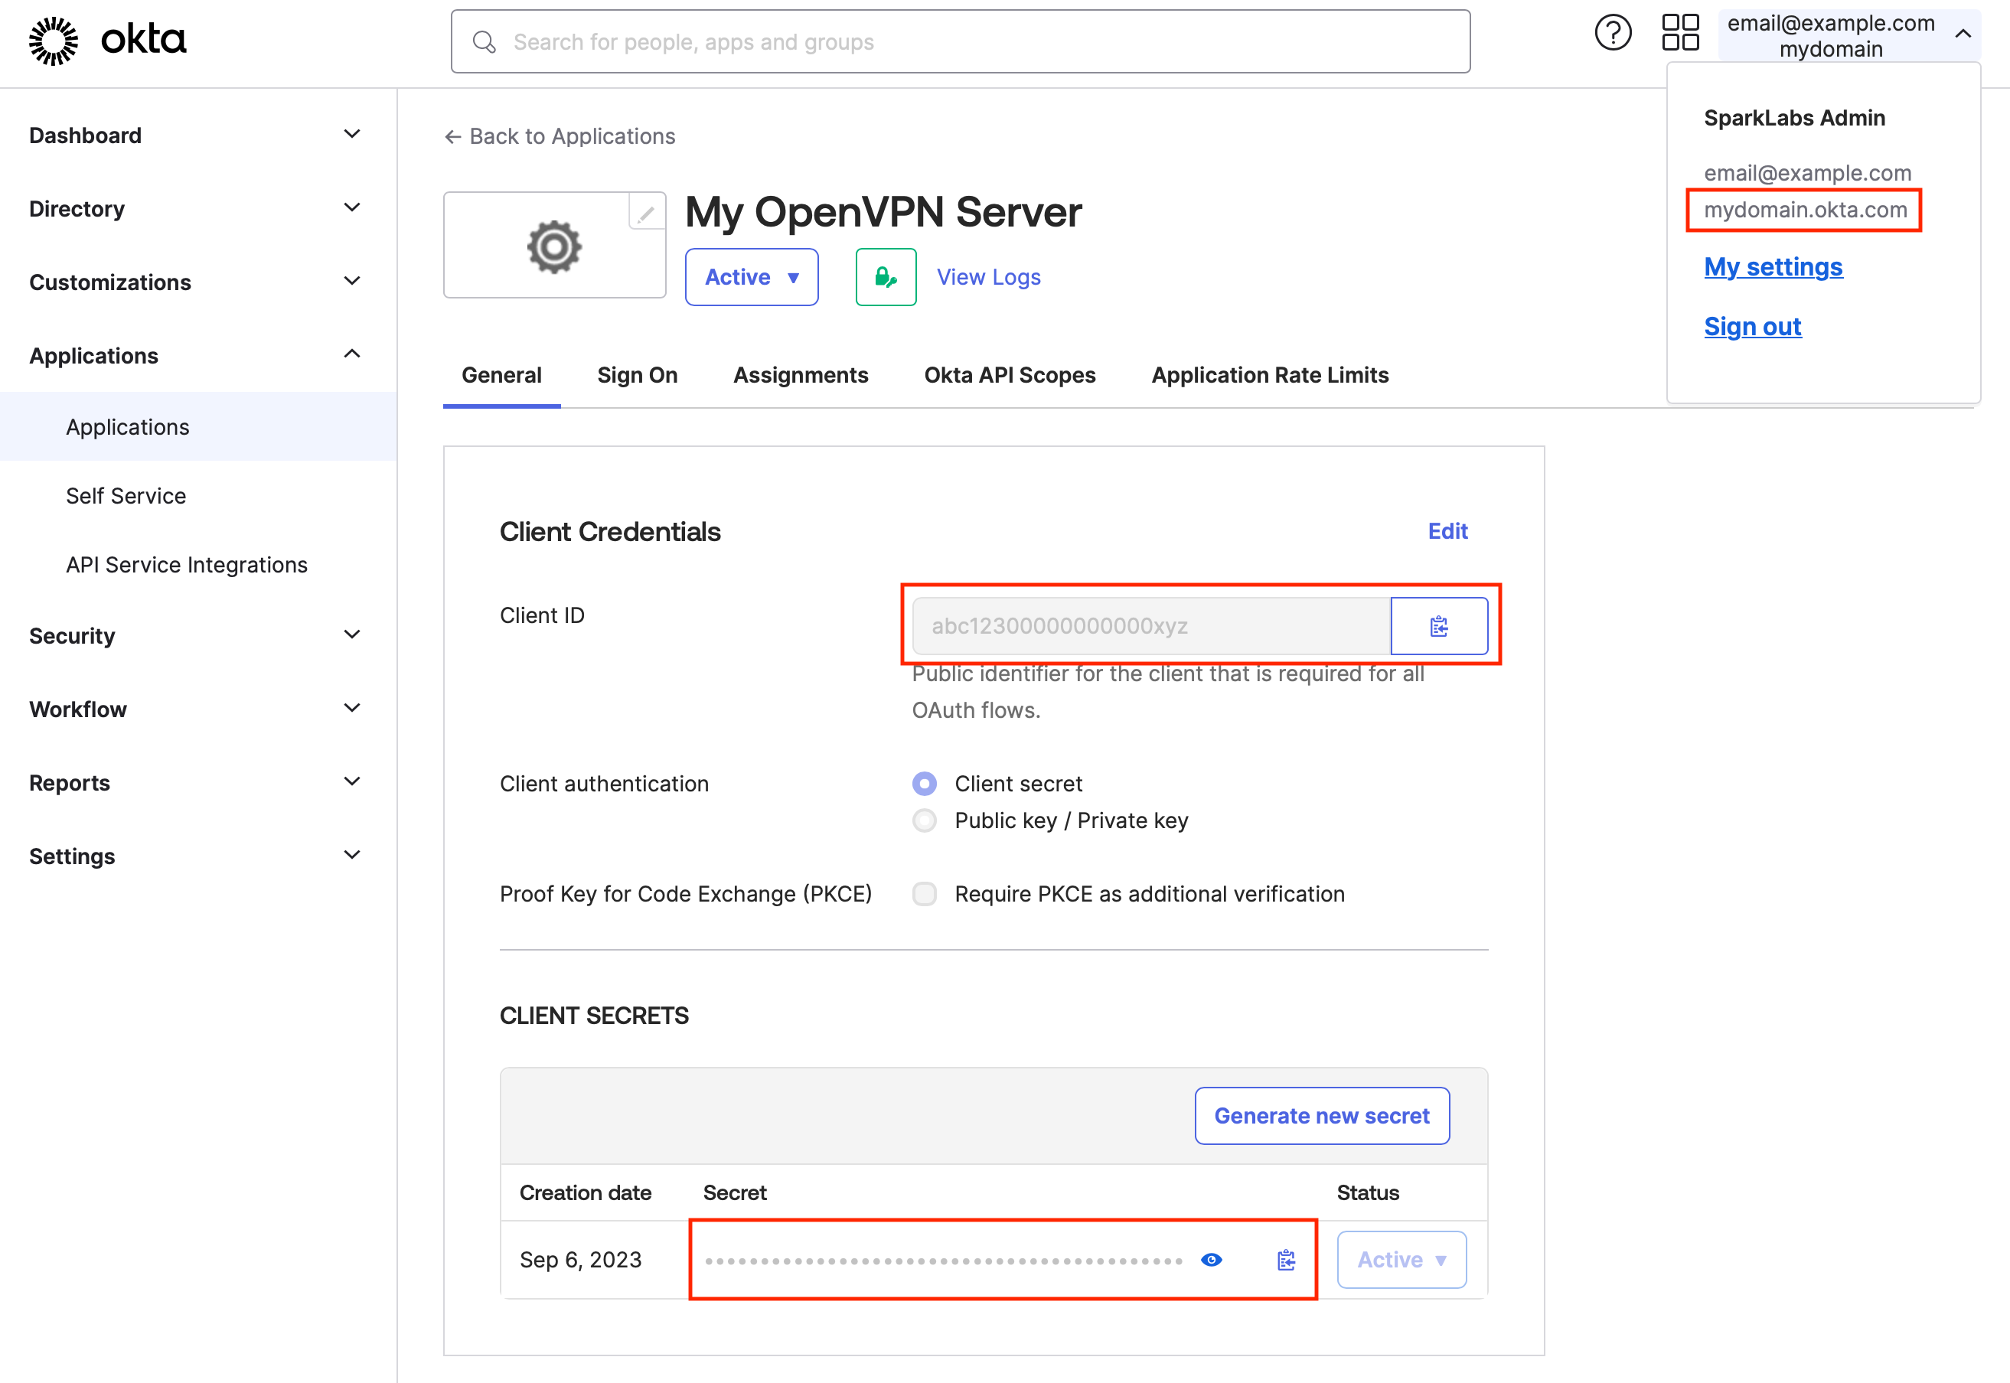The image size is (2010, 1383).
Task: Click Generate new secret button
Action: tap(1322, 1116)
